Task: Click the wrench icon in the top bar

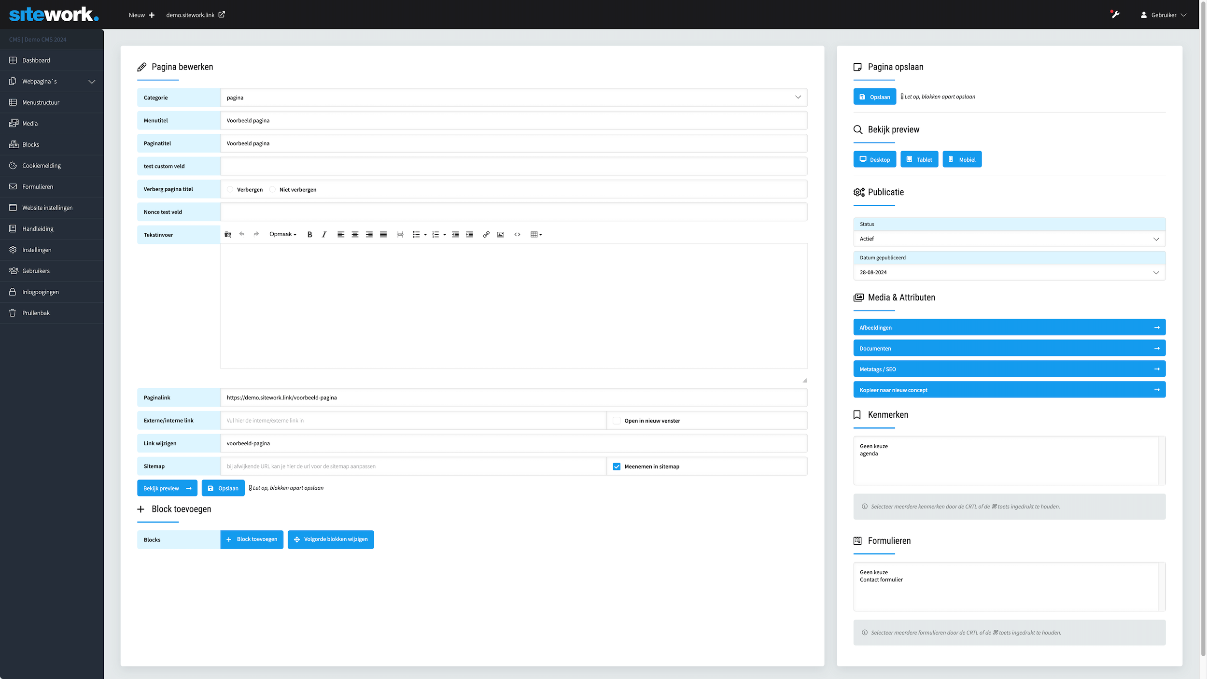Action: tap(1115, 15)
